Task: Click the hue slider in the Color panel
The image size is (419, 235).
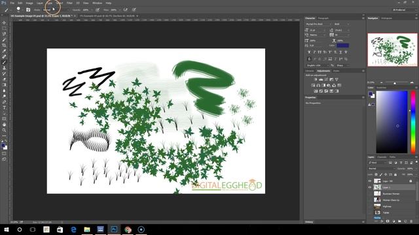Action: tap(413, 122)
